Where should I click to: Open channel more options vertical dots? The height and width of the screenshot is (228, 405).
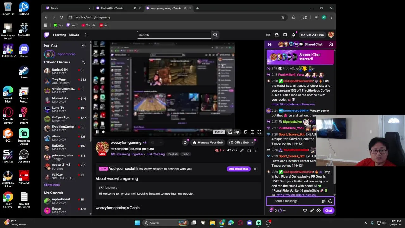tap(256, 150)
